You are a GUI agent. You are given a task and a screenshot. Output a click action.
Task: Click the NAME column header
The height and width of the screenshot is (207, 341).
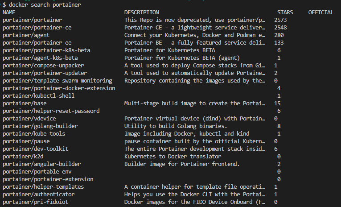pos(9,12)
